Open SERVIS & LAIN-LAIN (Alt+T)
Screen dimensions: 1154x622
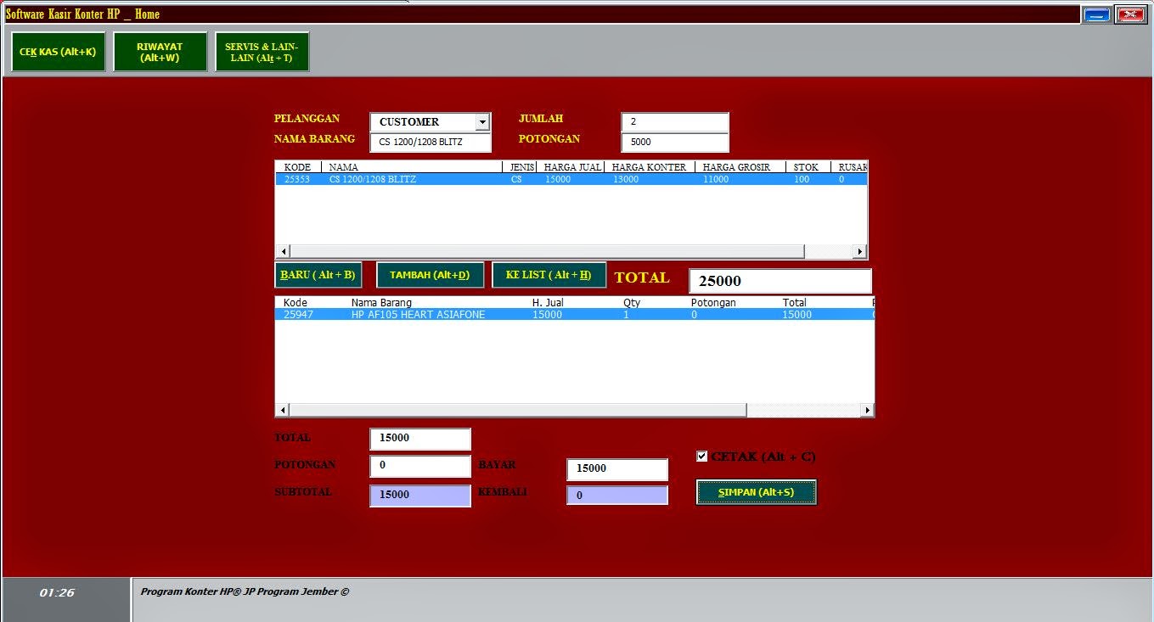point(263,51)
